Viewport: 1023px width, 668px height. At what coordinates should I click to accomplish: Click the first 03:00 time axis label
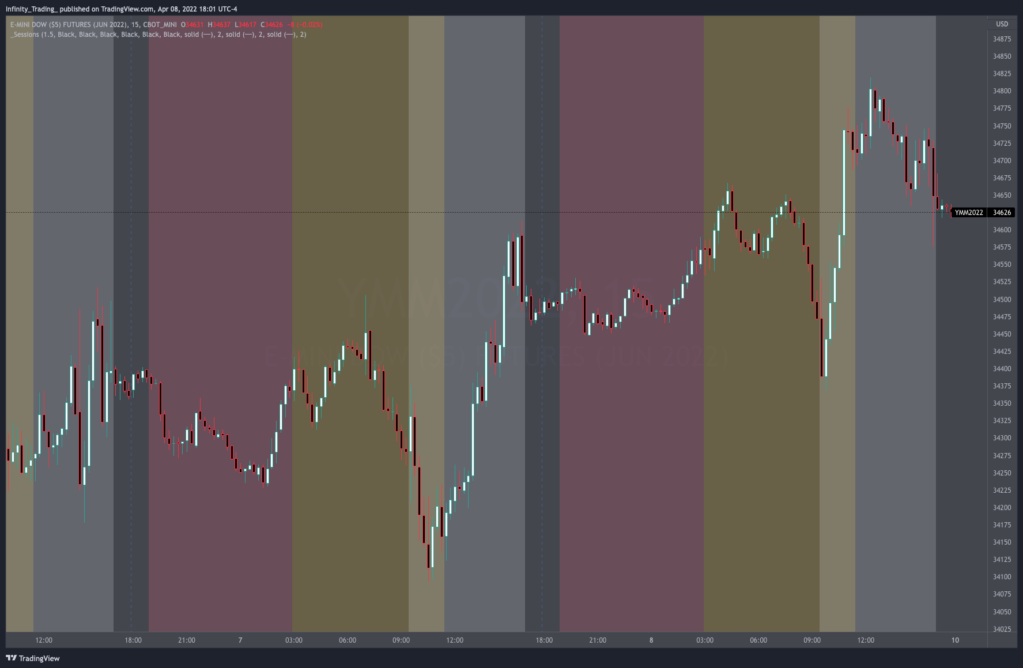294,640
